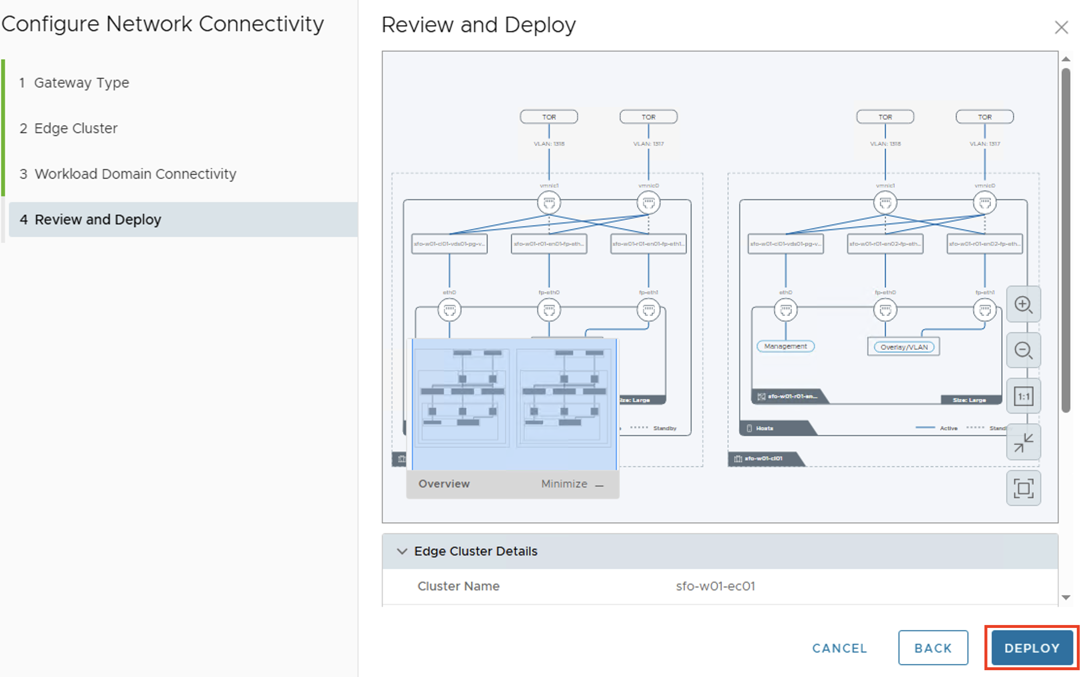Reset the diagram zoom to 1:1
The width and height of the screenshot is (1089, 677).
[1024, 396]
